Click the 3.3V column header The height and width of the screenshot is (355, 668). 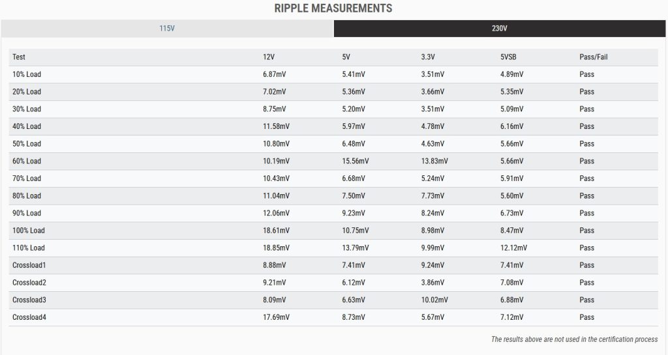pyautogui.click(x=429, y=57)
